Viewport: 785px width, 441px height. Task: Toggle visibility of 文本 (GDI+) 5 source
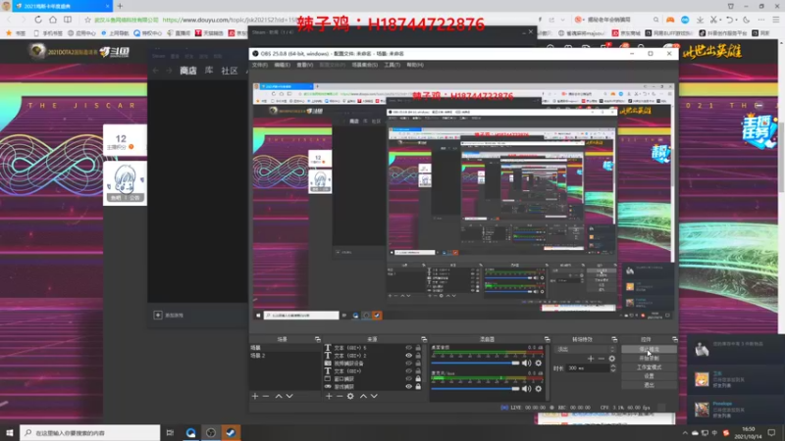408,348
